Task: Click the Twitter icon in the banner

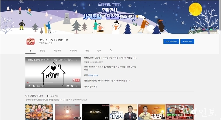Action: pyautogui.click(x=207, y=30)
